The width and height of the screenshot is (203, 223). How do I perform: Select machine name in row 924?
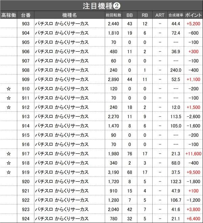(x=62, y=219)
